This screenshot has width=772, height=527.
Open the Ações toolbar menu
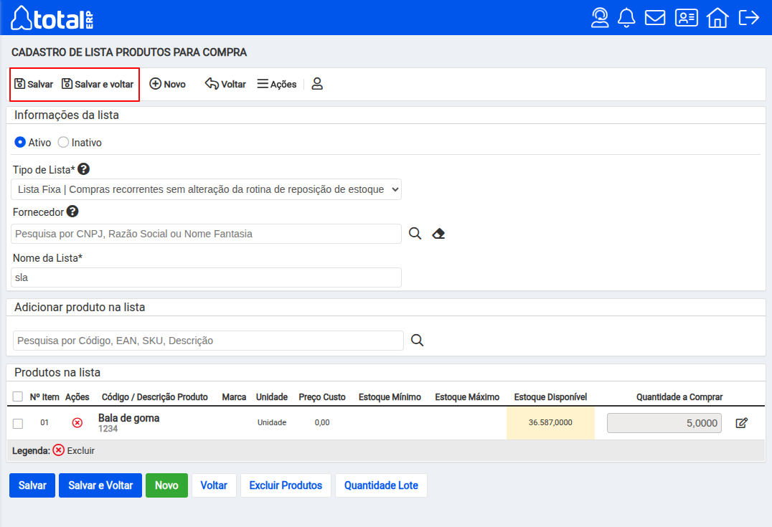277,84
